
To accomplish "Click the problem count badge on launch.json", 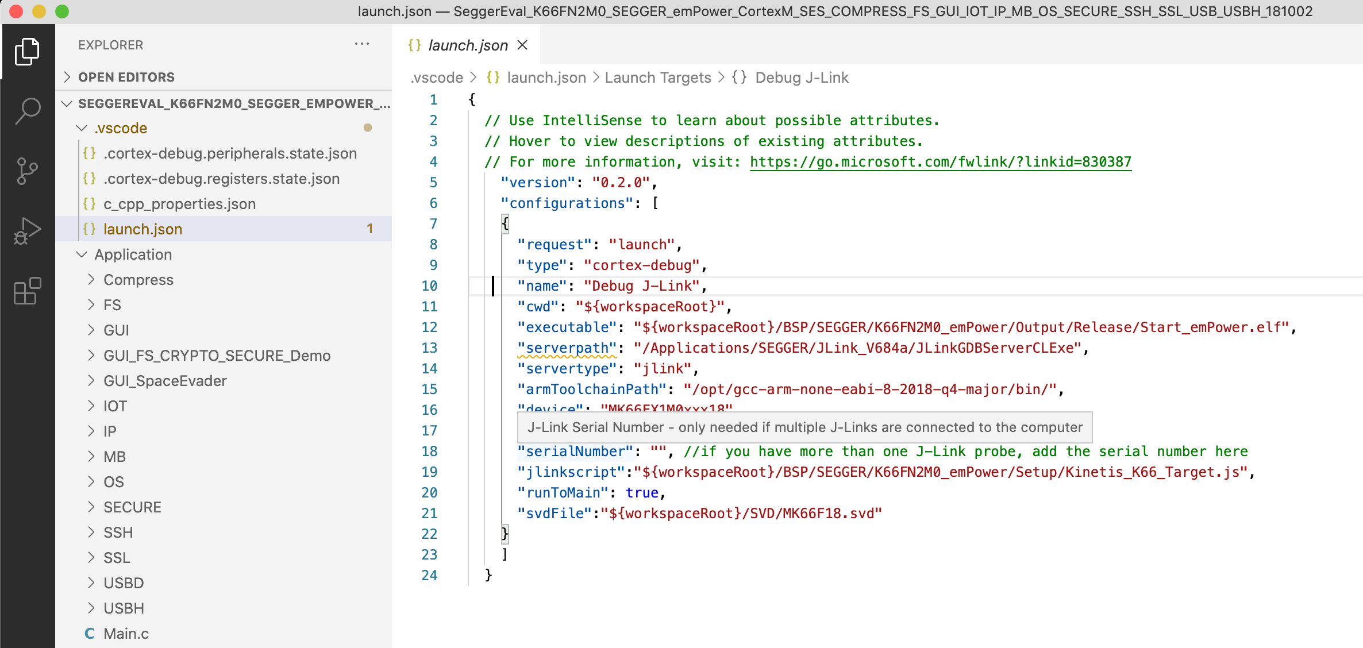I will coord(370,229).
